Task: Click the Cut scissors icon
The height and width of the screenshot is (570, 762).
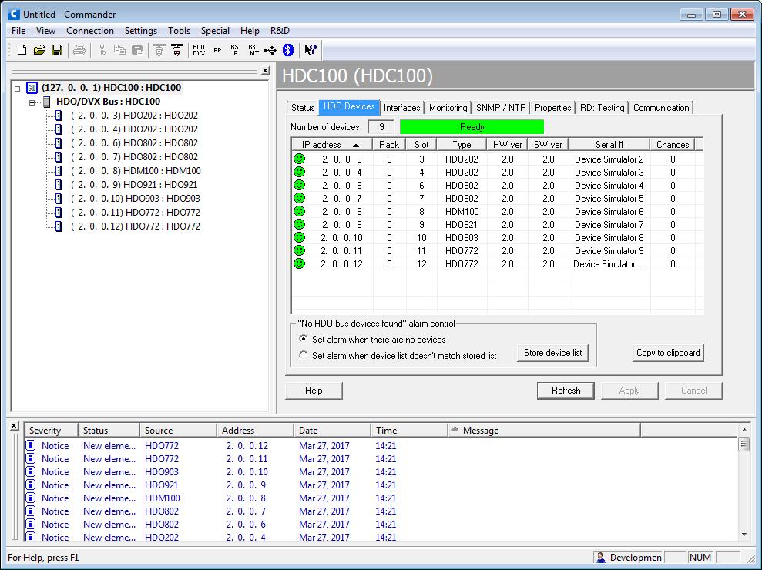Action: [102, 49]
